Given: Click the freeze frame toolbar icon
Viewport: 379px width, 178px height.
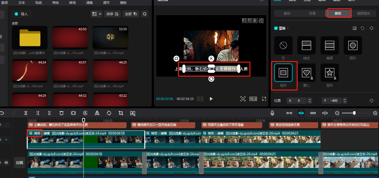Looking at the screenshot, I should tap(73, 113).
